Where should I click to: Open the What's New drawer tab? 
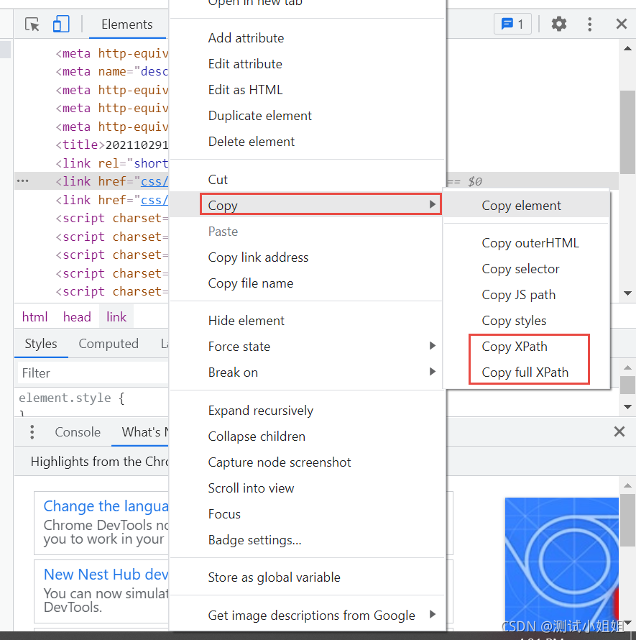[141, 432]
